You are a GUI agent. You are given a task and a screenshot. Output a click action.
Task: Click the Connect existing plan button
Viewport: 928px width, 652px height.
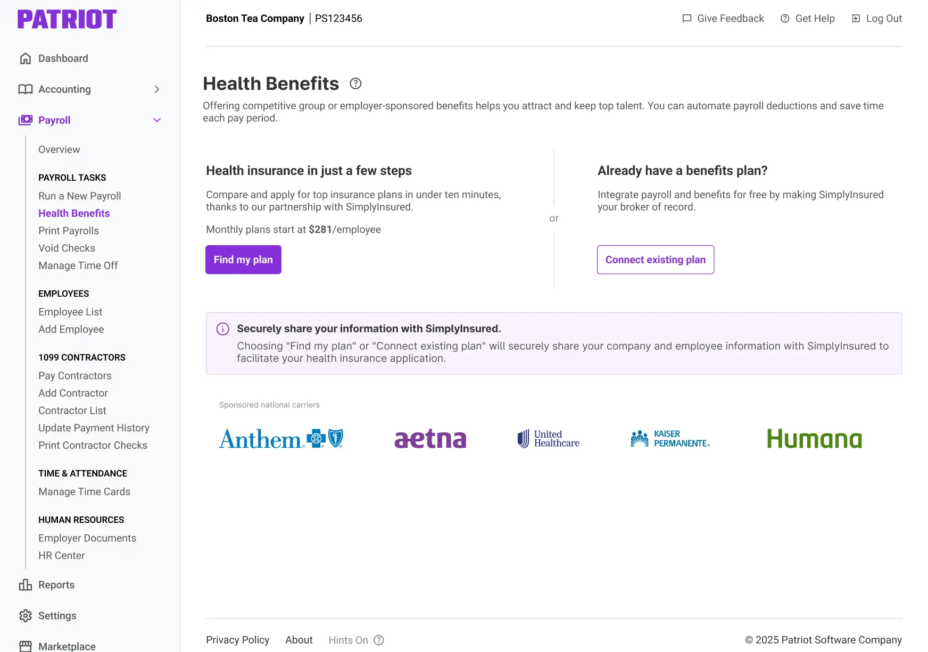click(656, 260)
